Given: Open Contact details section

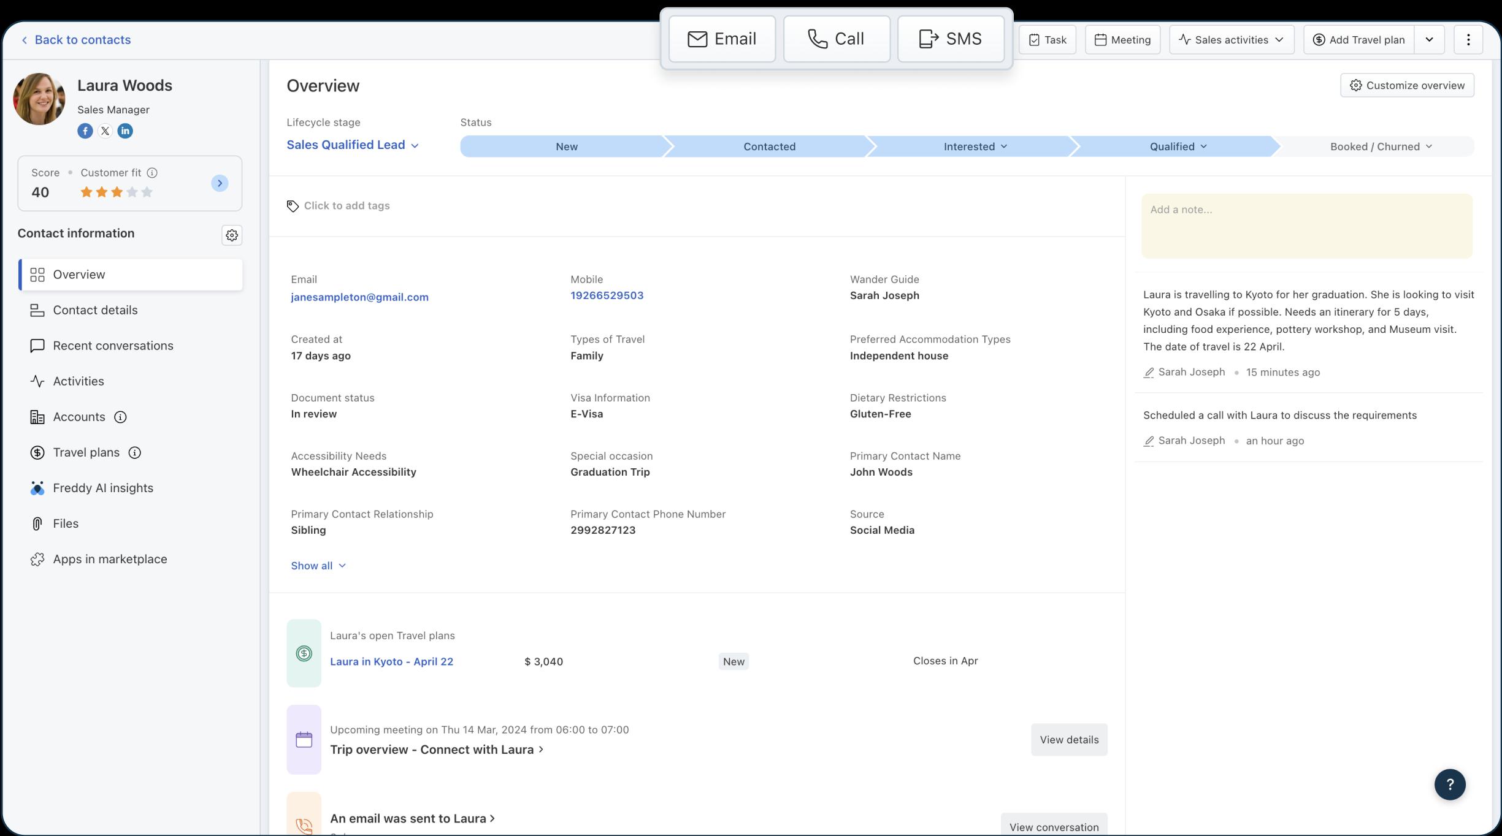Looking at the screenshot, I should tap(131, 310).
